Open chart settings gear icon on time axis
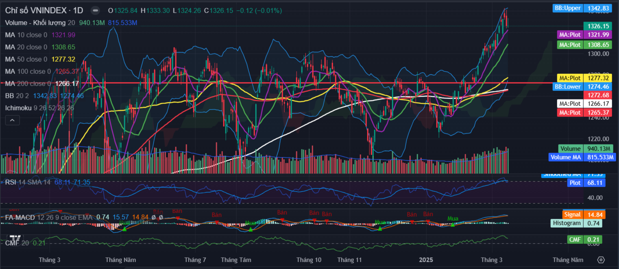The height and width of the screenshot is (269, 619). (x=601, y=260)
